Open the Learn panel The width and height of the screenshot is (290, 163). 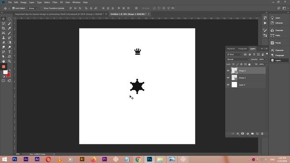coord(278,18)
